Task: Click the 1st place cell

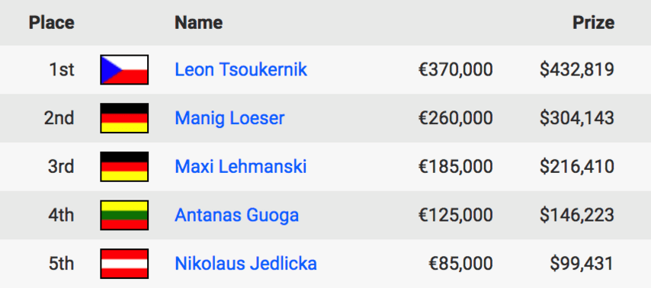Action: 62,69
